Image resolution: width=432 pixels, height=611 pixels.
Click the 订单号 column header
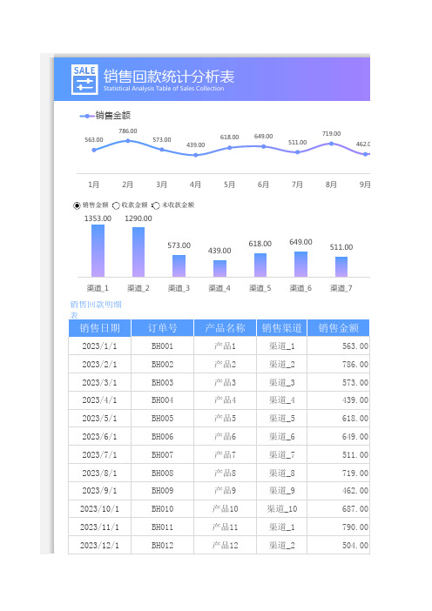click(163, 328)
